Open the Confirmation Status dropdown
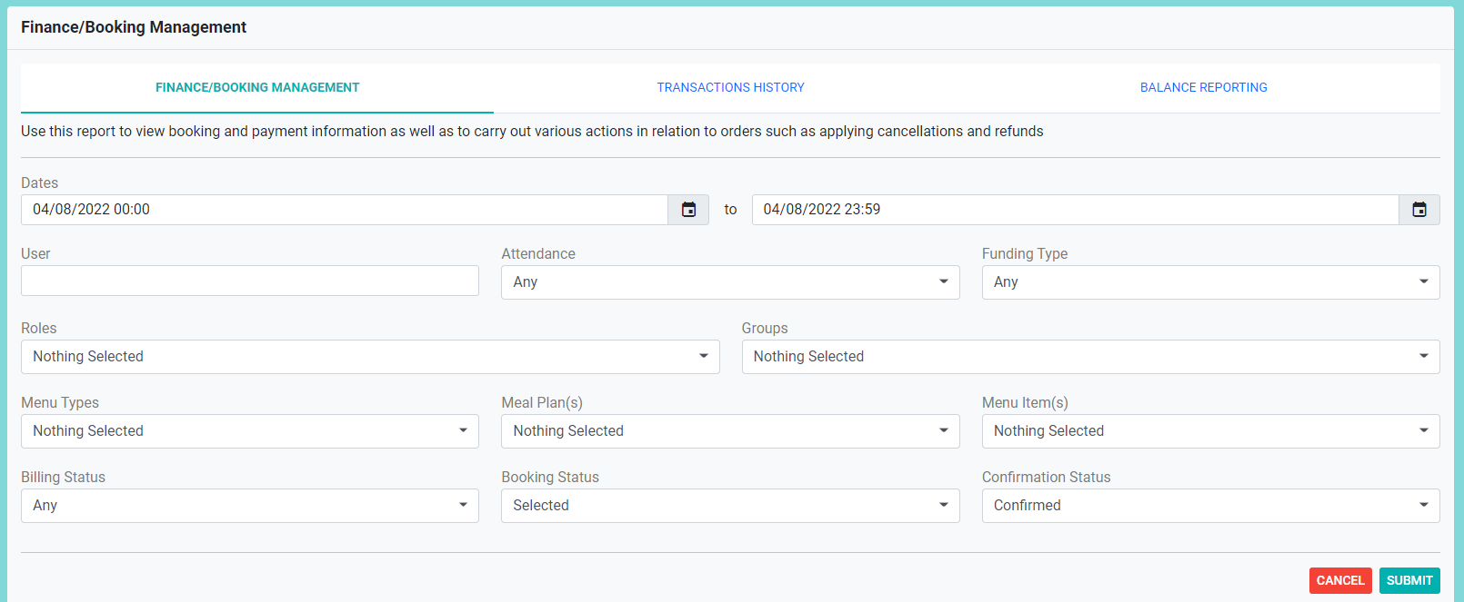 tap(1210, 506)
